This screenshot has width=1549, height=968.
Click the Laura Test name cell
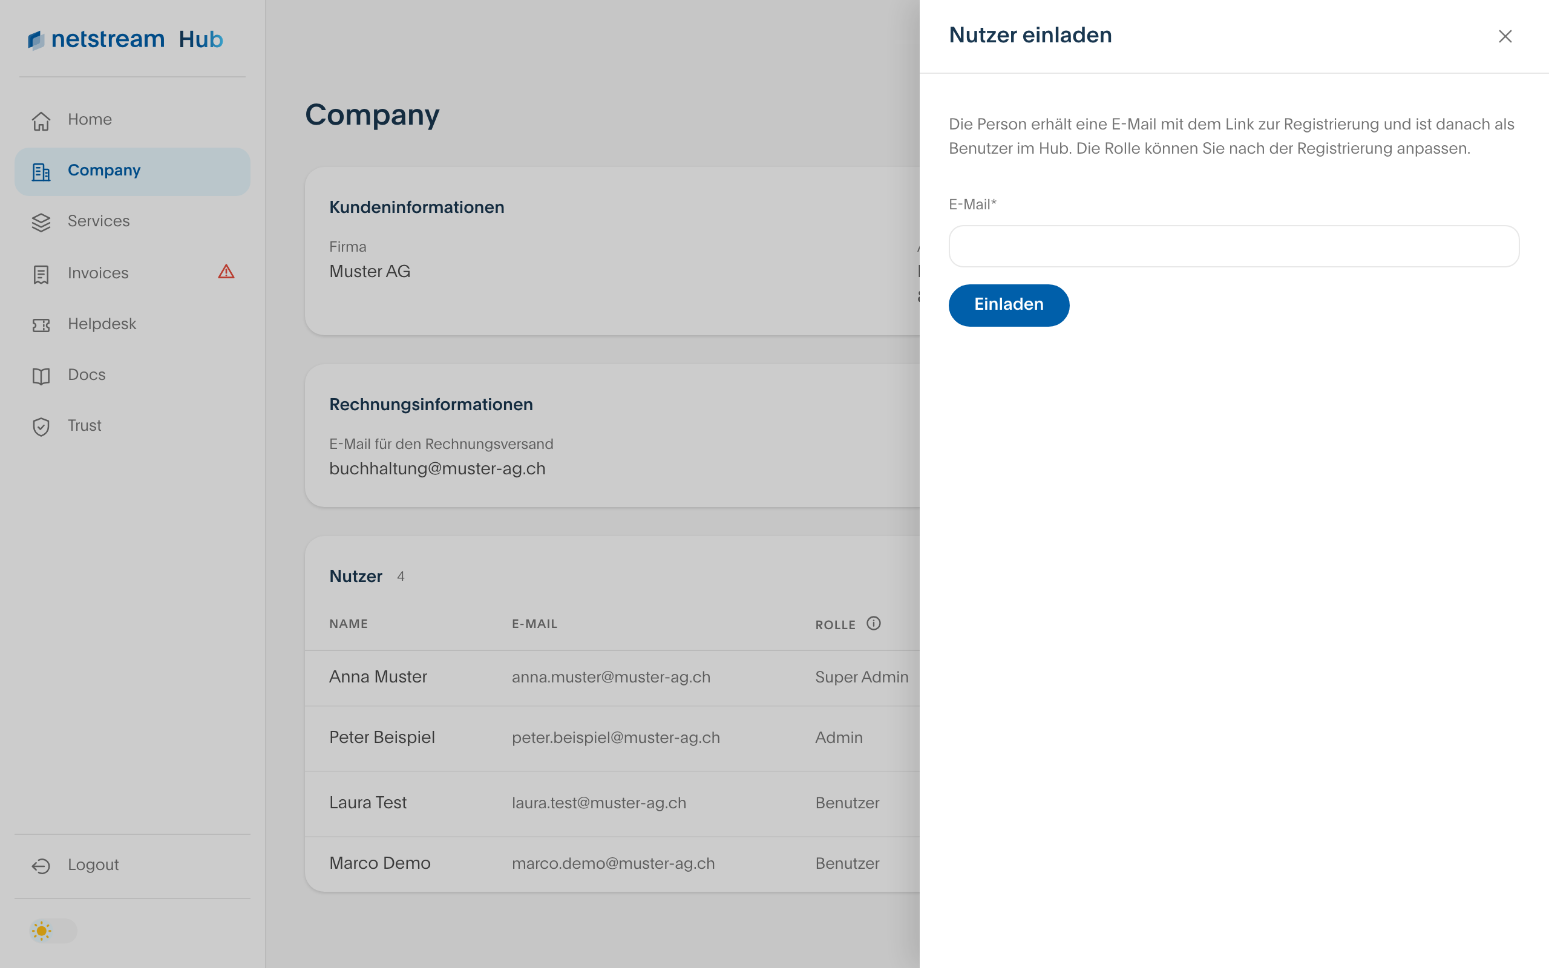coord(367,803)
